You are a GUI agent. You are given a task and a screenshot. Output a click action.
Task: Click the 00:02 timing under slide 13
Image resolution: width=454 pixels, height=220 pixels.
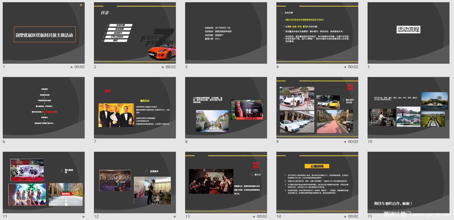pos(262,216)
